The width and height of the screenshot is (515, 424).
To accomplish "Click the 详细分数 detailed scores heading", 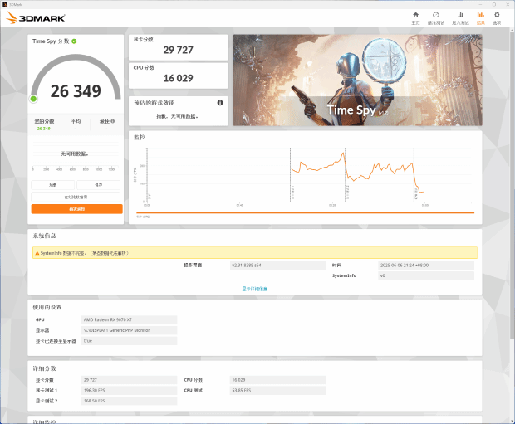I will (44, 368).
